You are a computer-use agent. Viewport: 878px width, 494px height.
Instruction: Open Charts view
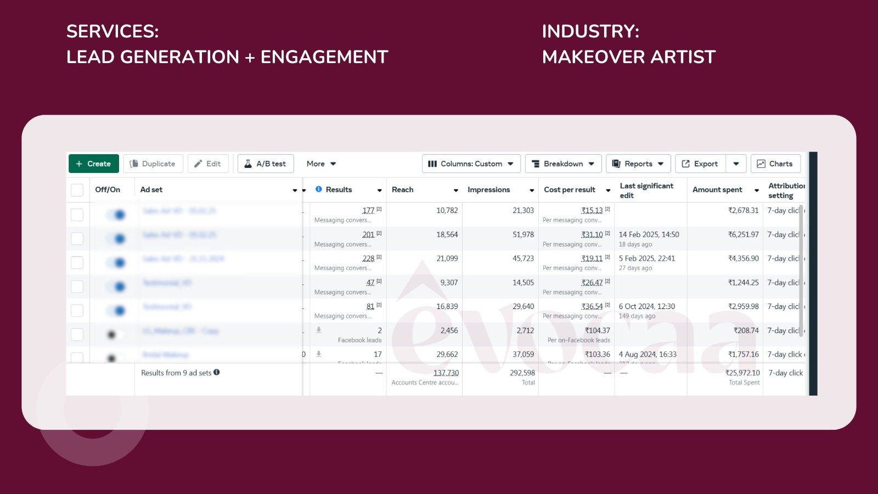775,164
